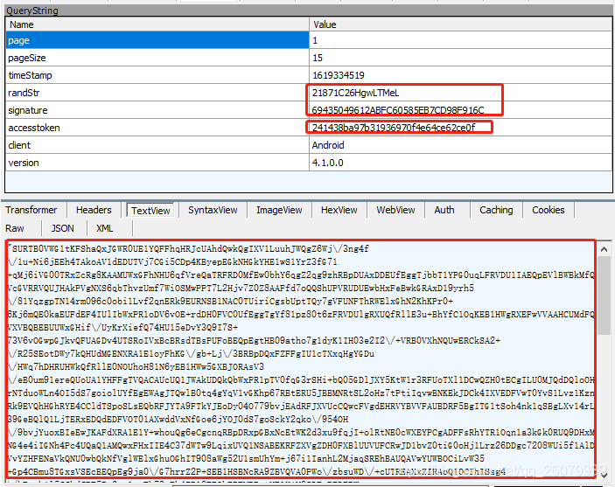615x487 pixels.
Task: Click the scrollbar up arrow in the response text
Action: point(604,248)
